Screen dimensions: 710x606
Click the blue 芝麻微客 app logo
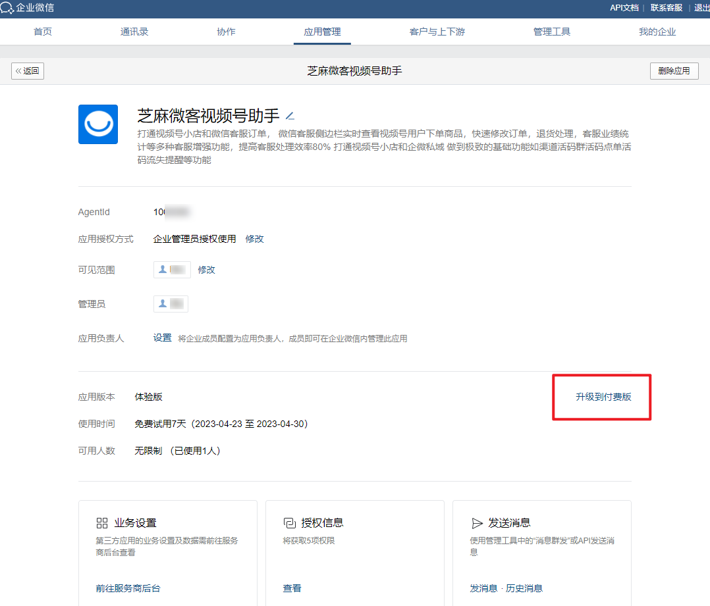tap(98, 124)
